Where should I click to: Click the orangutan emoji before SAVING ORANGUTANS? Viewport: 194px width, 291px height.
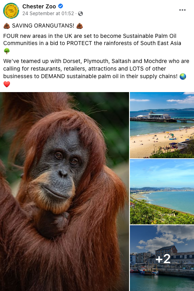click(x=7, y=26)
